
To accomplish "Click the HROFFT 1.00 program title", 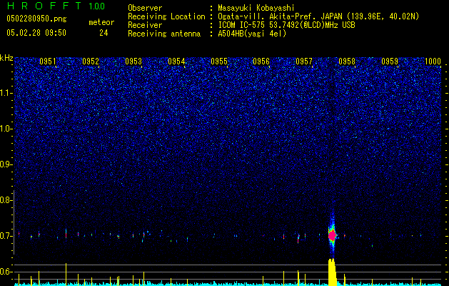I will click(56, 6).
